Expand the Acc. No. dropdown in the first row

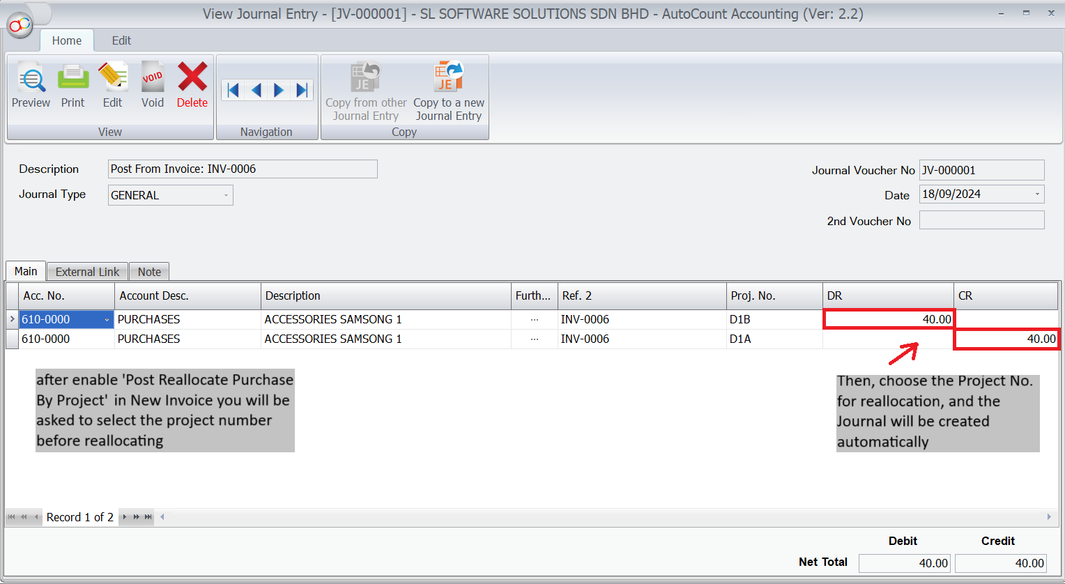tap(107, 320)
